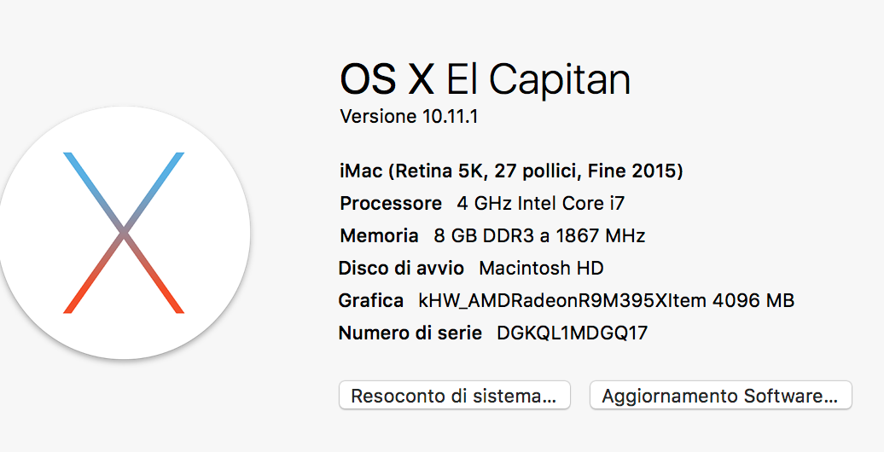Click the "El Capitan" name in title
The width and height of the screenshot is (884, 452).
[538, 79]
